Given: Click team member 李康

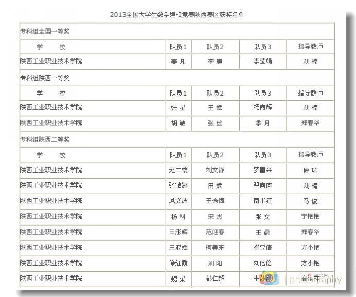Looking at the screenshot, I should point(215,61).
